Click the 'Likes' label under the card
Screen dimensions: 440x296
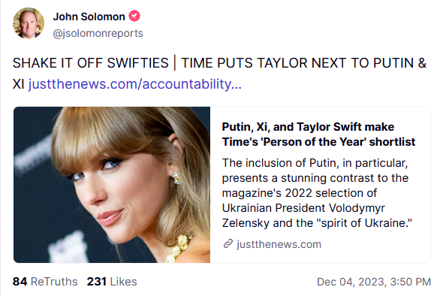(x=123, y=282)
